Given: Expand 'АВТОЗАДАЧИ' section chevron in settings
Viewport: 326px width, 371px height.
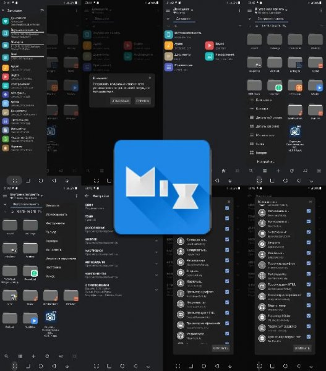Looking at the screenshot, I should pyautogui.click(x=157, y=264).
